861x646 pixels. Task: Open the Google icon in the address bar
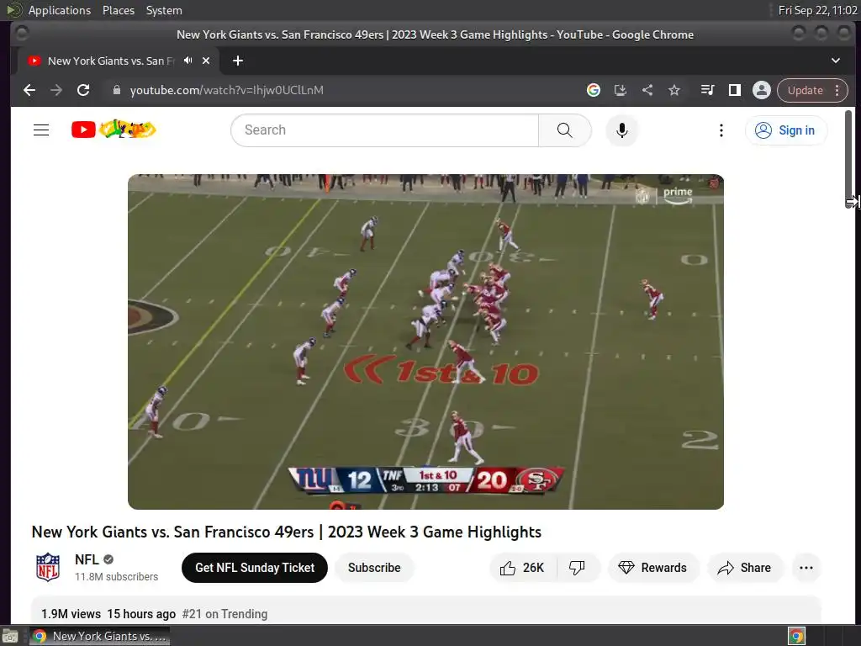(593, 90)
